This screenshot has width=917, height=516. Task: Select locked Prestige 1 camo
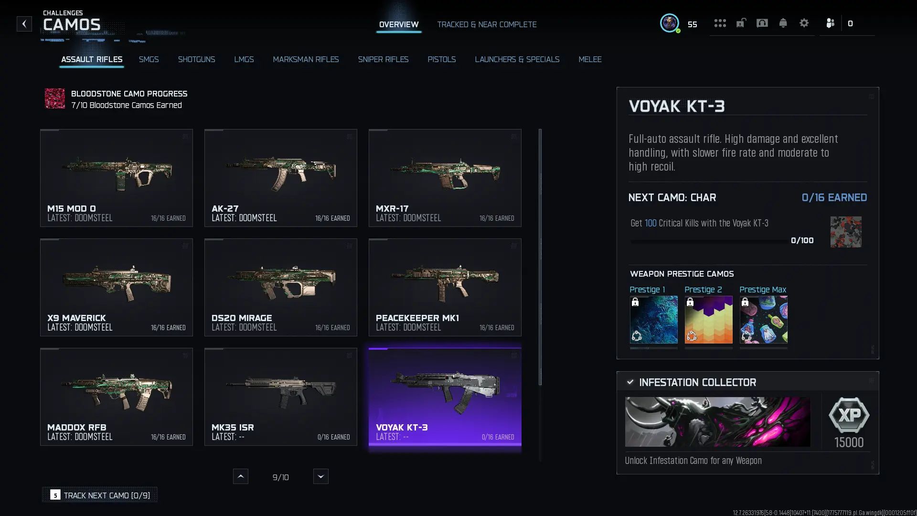pos(653,320)
